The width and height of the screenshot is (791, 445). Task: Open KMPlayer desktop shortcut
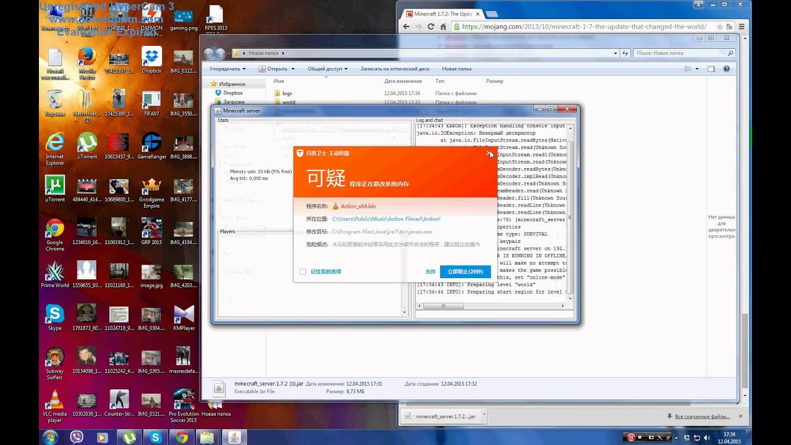click(184, 318)
